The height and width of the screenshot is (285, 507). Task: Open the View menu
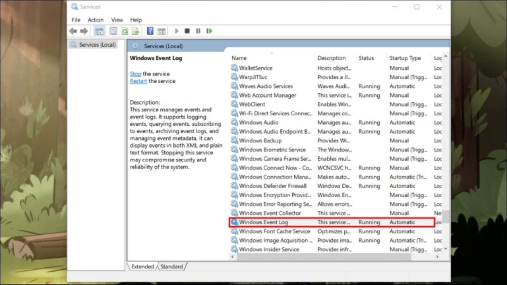(117, 20)
